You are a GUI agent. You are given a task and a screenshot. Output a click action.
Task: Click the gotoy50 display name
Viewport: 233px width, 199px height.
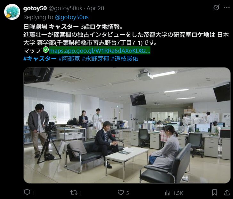tap(35, 8)
